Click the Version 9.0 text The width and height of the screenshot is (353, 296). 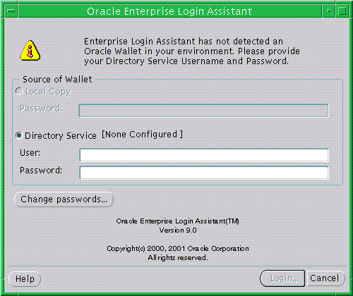pos(178,230)
